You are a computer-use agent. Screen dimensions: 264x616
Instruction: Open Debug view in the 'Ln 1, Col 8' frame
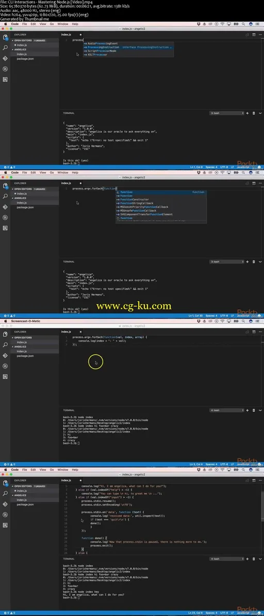pos(5,69)
